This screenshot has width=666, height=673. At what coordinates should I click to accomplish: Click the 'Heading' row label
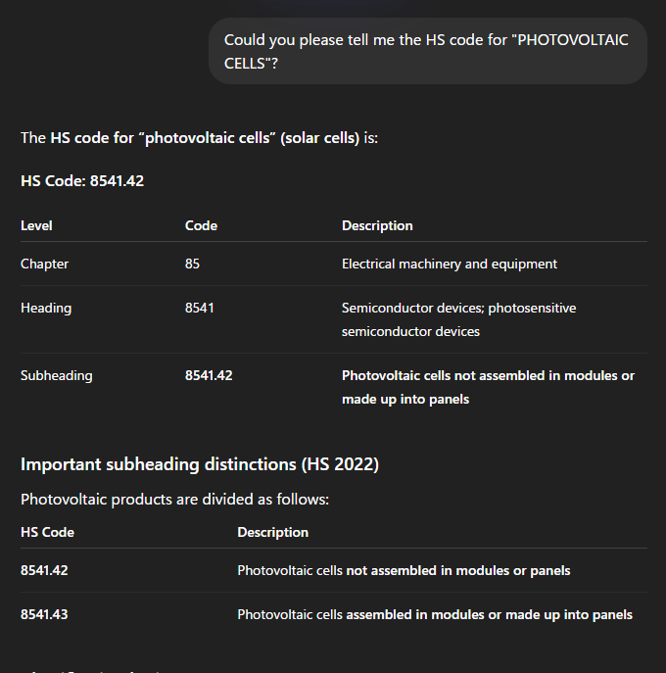click(x=46, y=308)
